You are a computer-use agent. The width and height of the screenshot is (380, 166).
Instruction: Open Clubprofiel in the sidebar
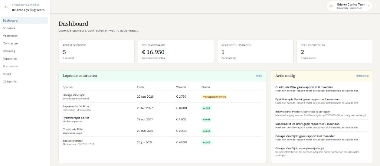(24, 82)
